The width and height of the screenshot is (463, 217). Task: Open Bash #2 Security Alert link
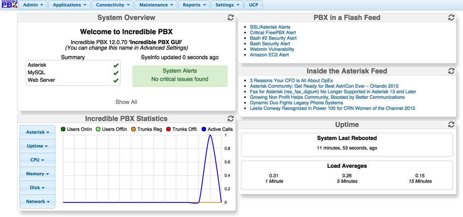[273, 38]
